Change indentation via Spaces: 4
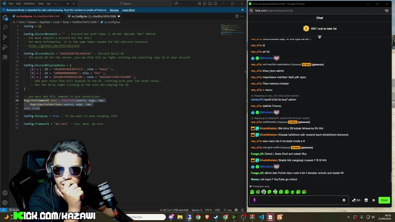The height and width of the screenshot is (222, 395). (x=197, y=210)
